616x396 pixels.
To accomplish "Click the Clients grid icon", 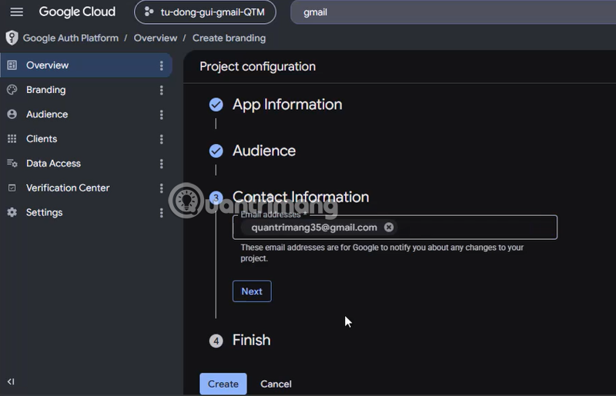I will 12,139.
